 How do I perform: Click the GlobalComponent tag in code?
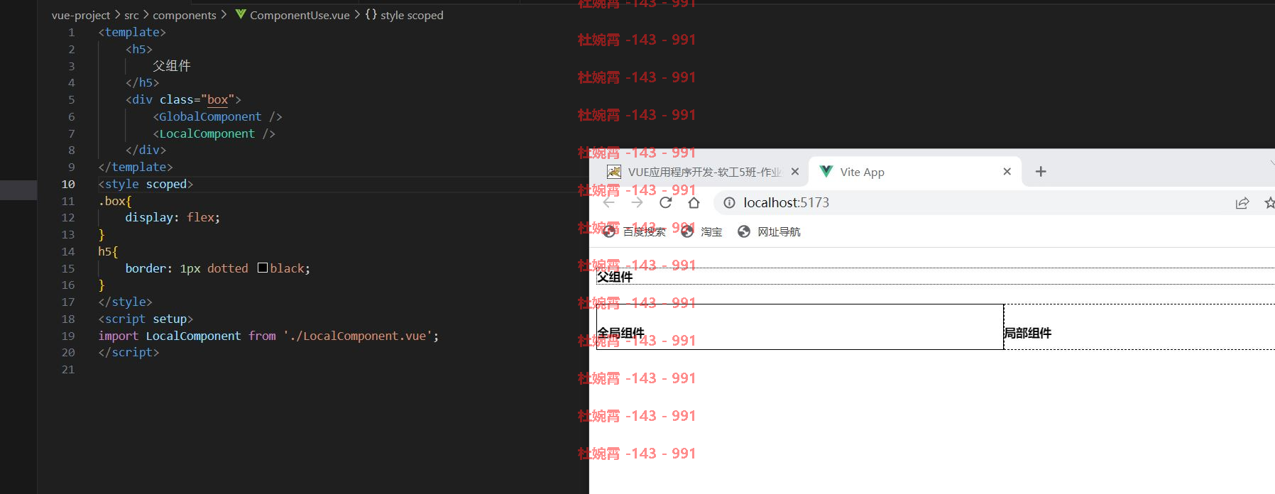(x=210, y=116)
